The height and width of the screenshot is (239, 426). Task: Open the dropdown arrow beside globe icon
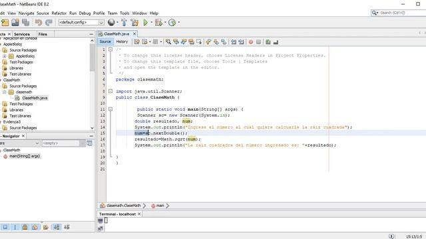pyautogui.click(x=117, y=23)
